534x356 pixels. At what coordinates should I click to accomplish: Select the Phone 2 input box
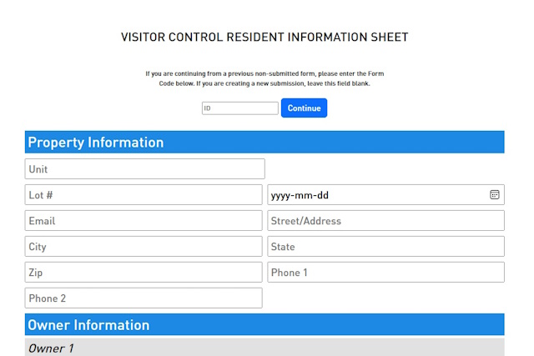(144, 298)
